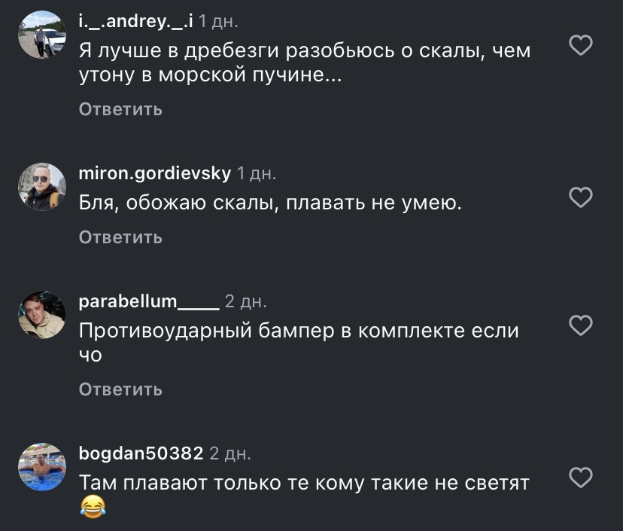The width and height of the screenshot is (623, 531).
Task: Tap the laughing emoji in bogdan50382's comment
Action: tap(93, 506)
